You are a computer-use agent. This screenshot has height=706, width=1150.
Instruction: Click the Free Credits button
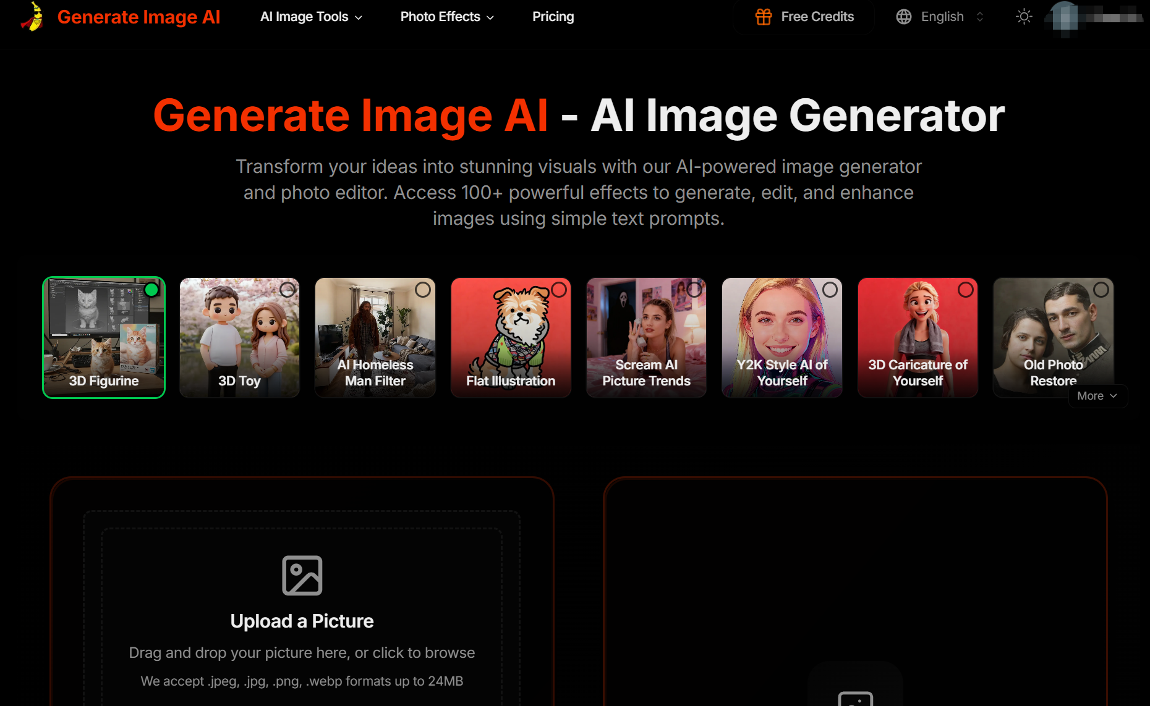804,17
